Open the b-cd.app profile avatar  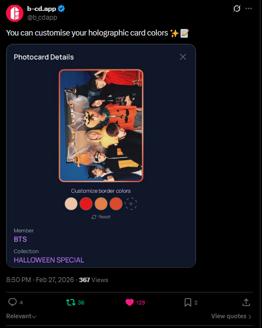pos(15,13)
